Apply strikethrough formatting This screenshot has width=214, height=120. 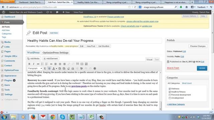38,64
